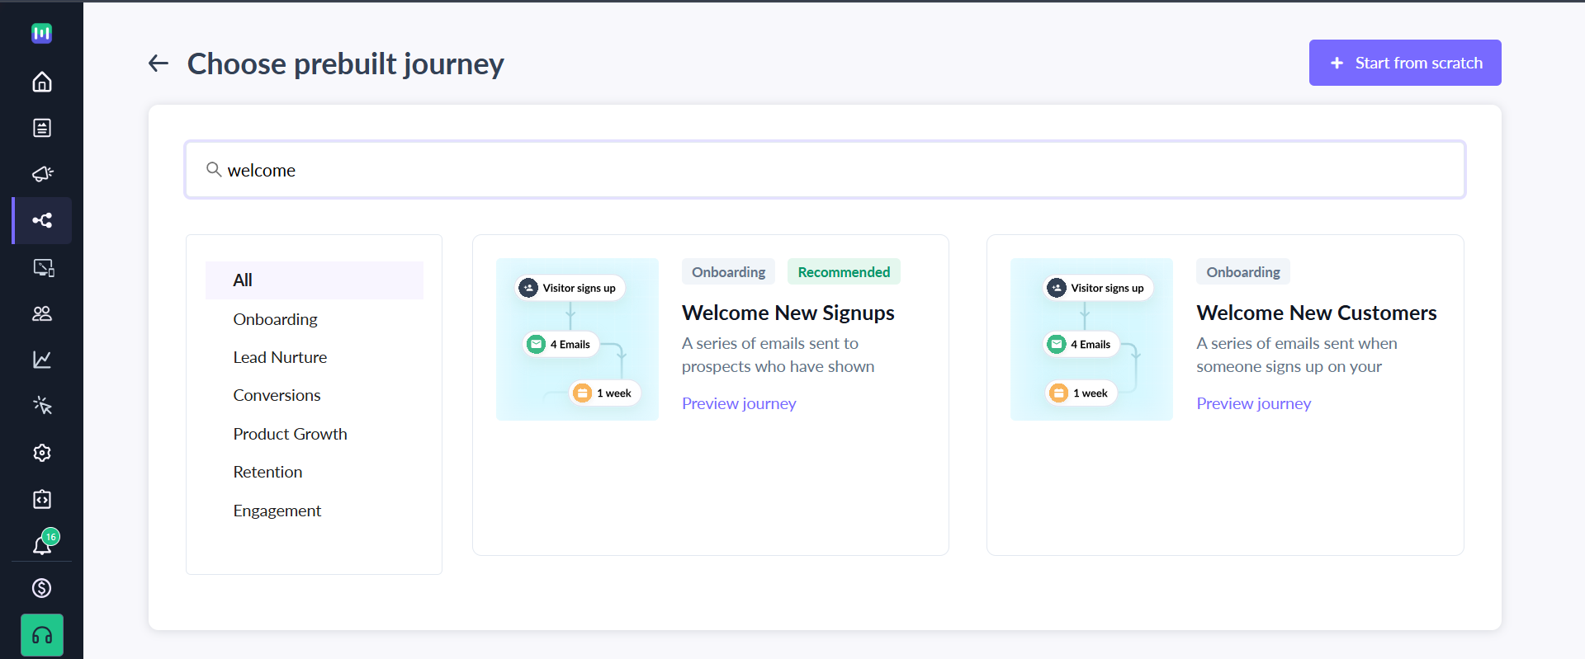Image resolution: width=1585 pixels, height=659 pixels.
Task: Click the Recommended tag
Action: tap(844, 272)
